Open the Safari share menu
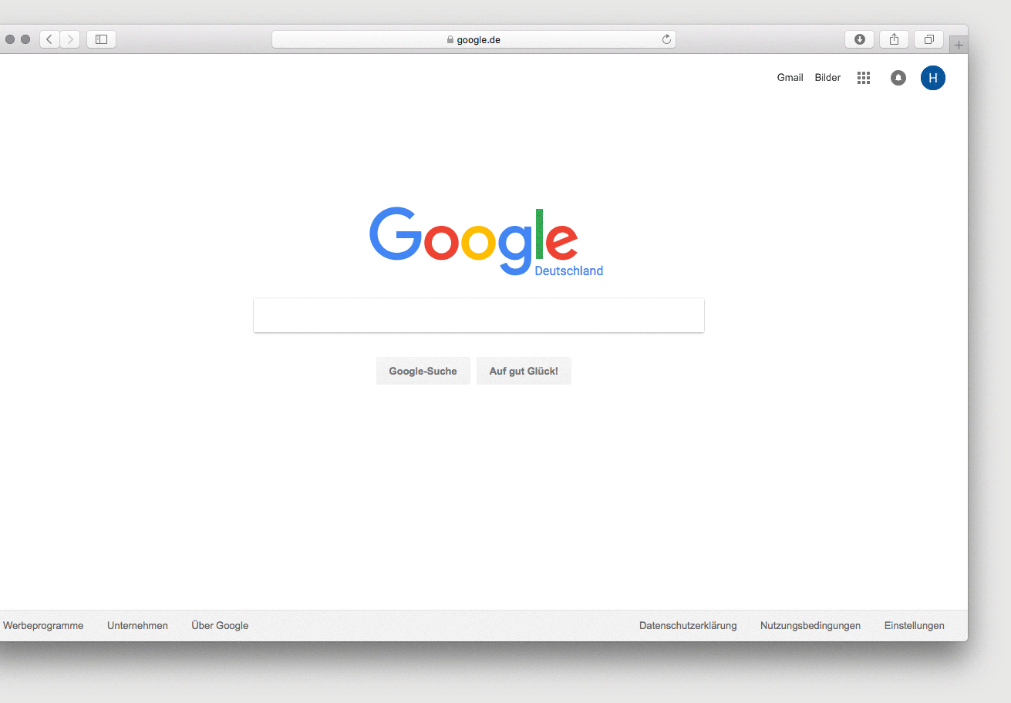Image resolution: width=1011 pixels, height=703 pixels. (895, 39)
